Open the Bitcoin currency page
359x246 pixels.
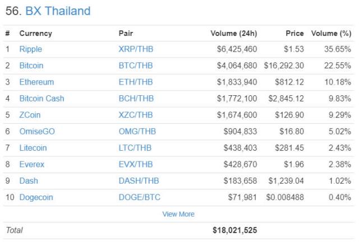[31, 66]
